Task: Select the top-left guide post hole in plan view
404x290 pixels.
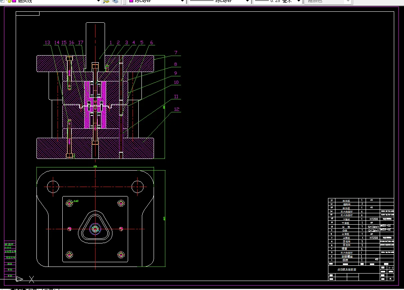Action: [x=53, y=187]
